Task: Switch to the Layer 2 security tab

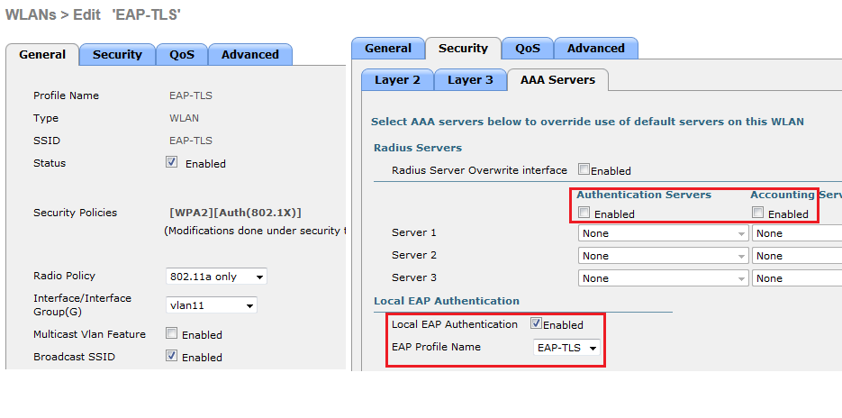Action: [x=397, y=80]
